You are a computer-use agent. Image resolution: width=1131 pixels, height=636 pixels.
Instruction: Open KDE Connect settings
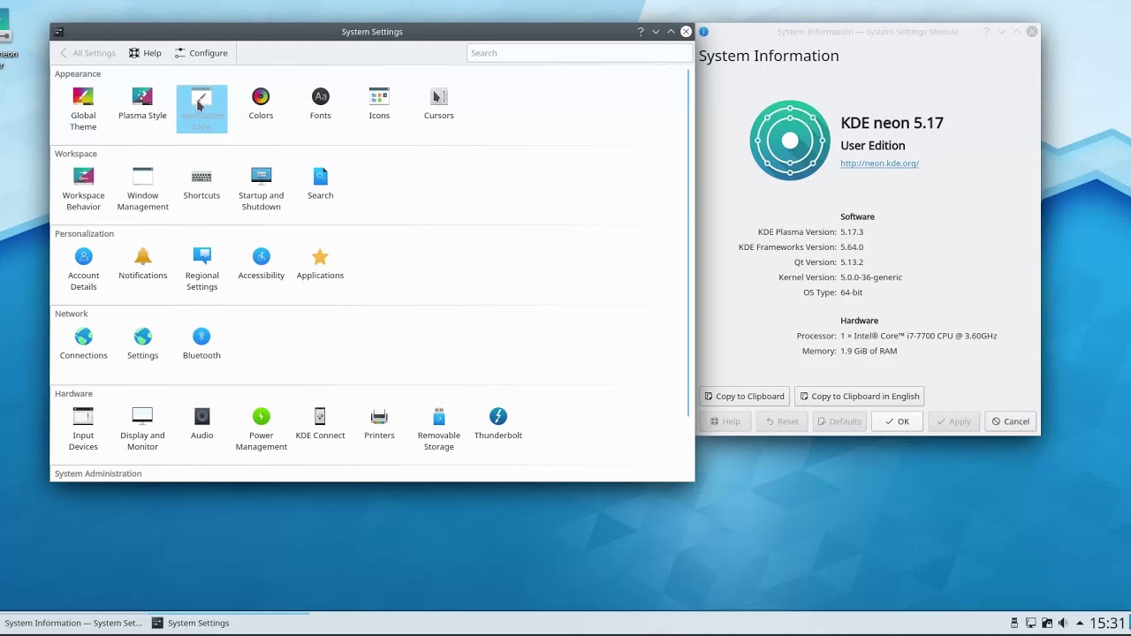pos(320,424)
